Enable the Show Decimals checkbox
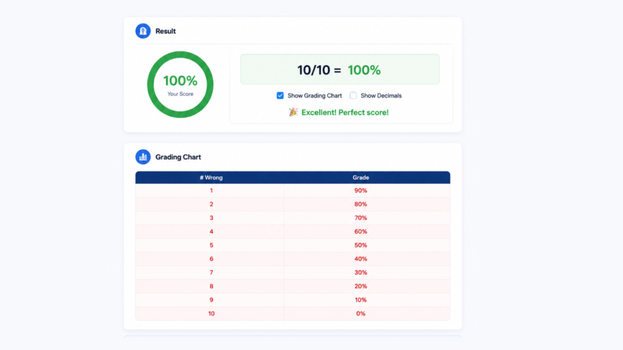 [353, 95]
